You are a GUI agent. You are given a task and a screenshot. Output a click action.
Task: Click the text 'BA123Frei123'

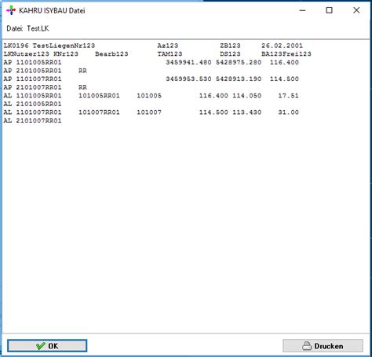(286, 54)
